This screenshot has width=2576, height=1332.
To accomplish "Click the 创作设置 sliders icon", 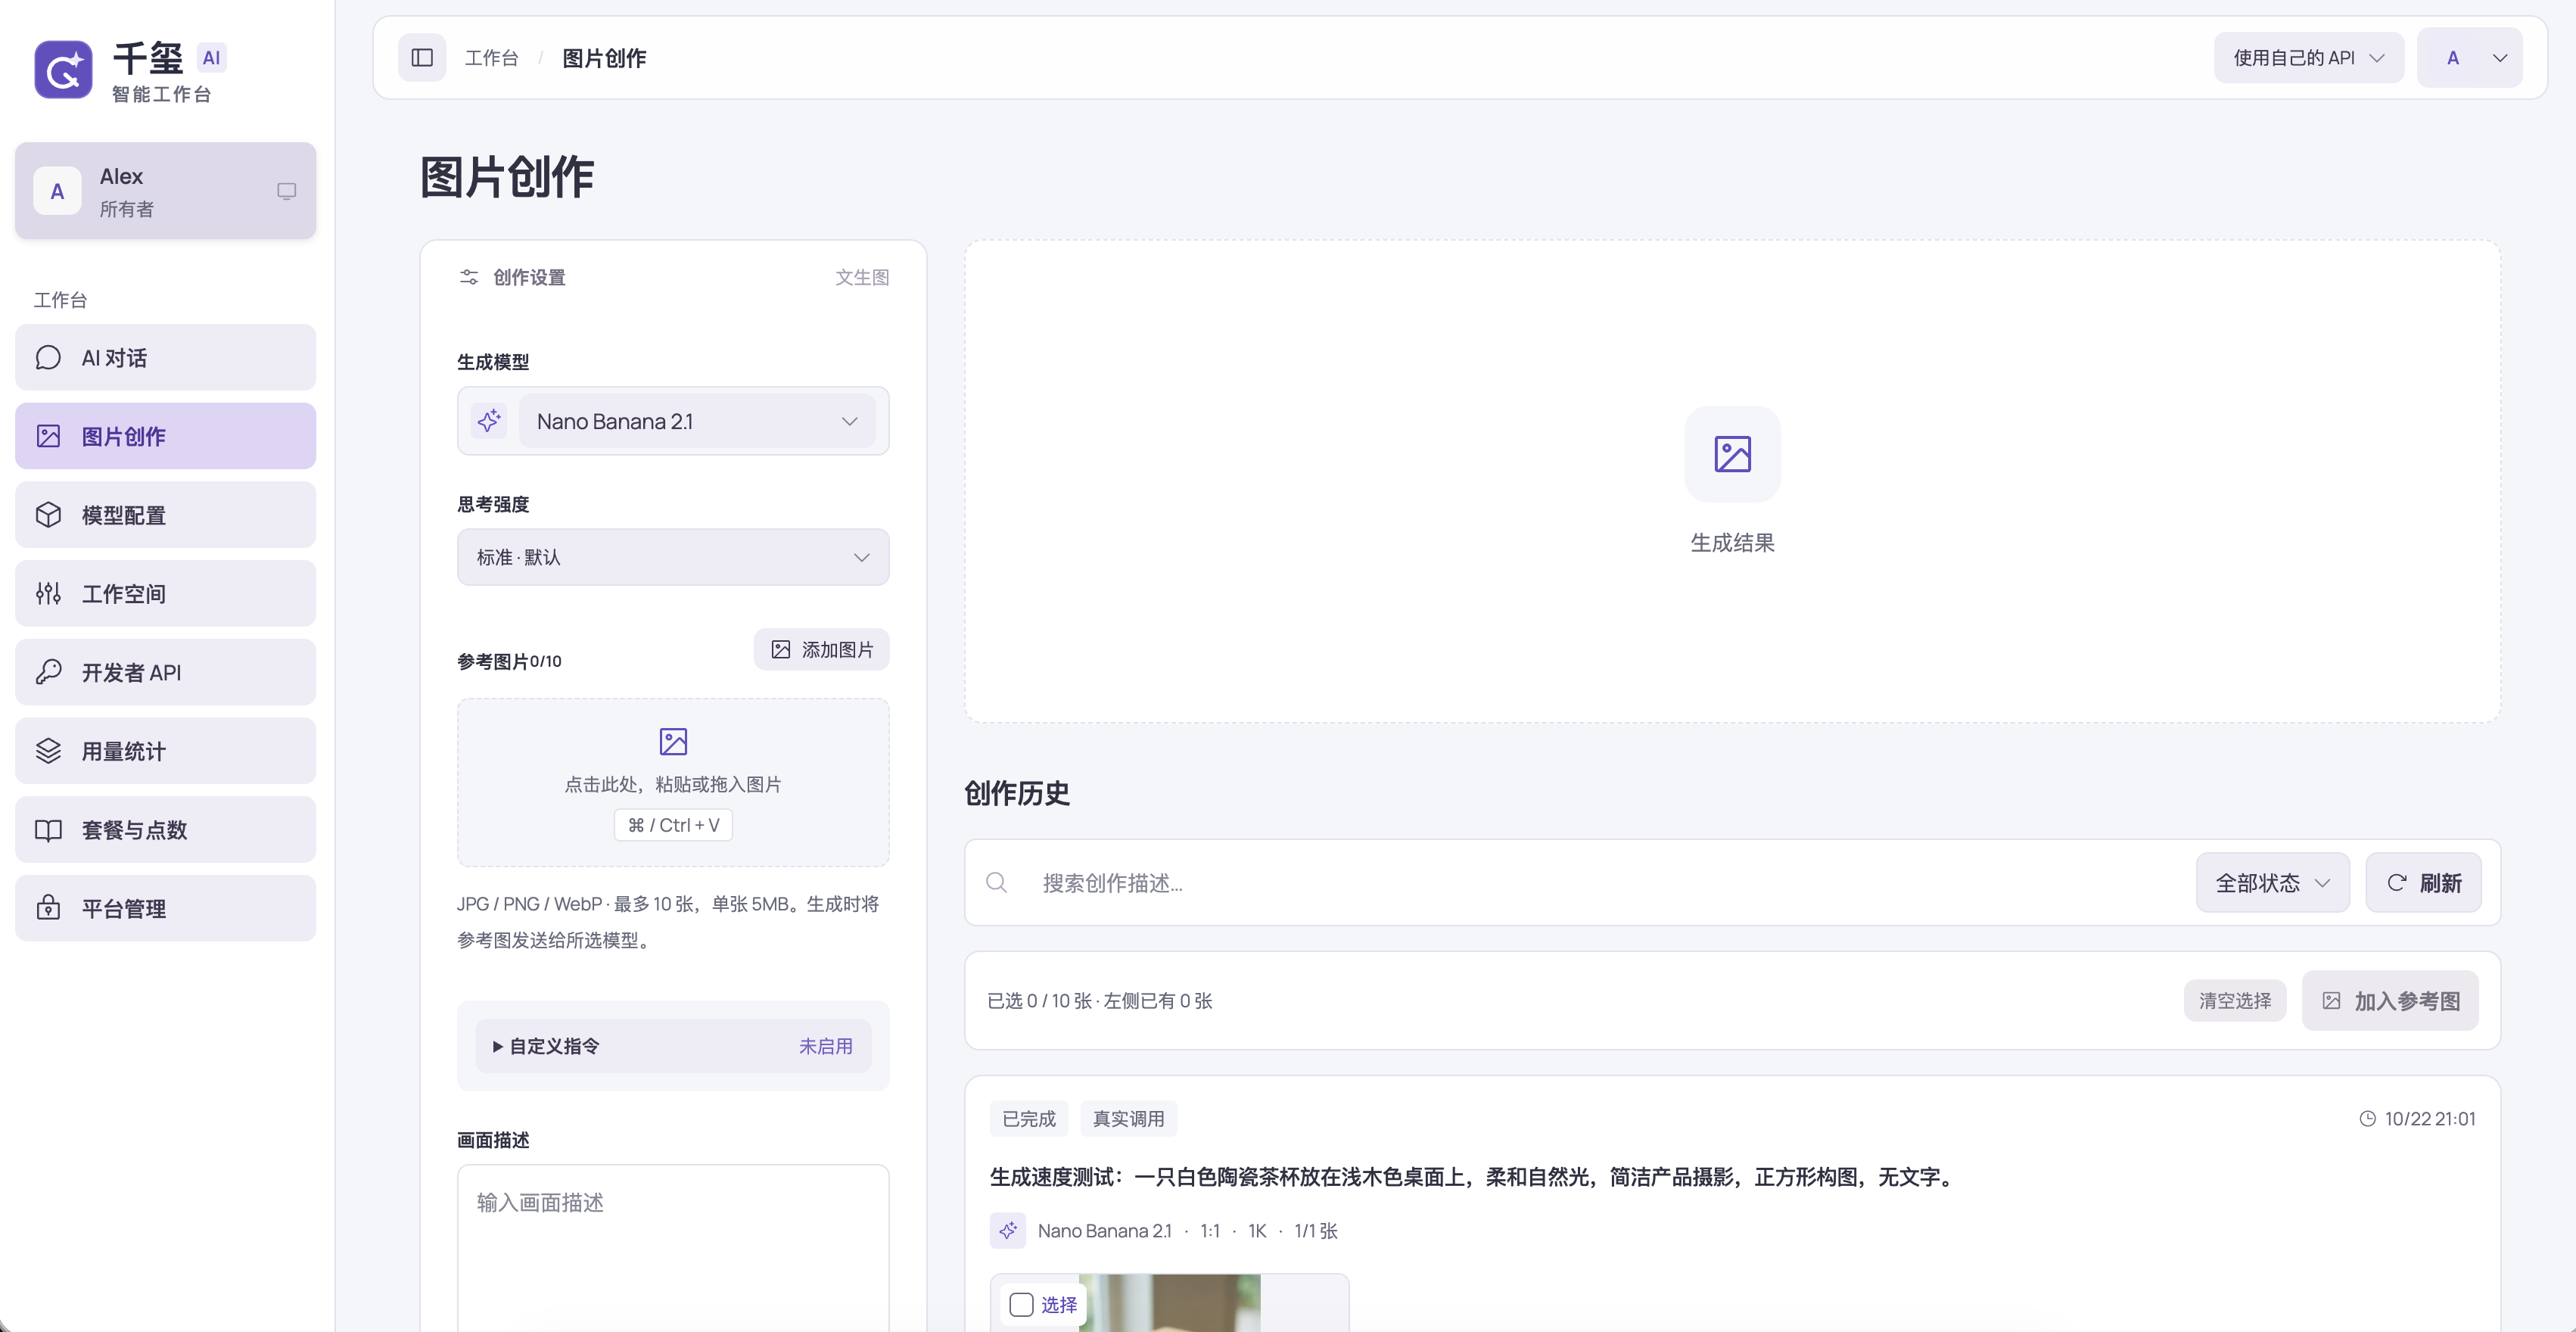I will 469,277.
